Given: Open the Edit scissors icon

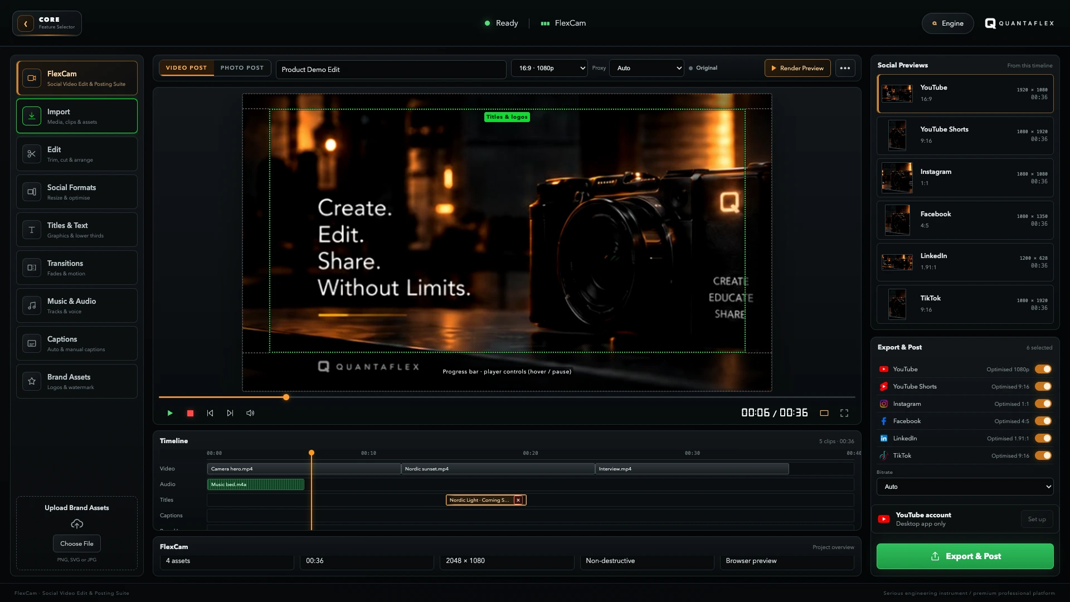Looking at the screenshot, I should tap(32, 154).
